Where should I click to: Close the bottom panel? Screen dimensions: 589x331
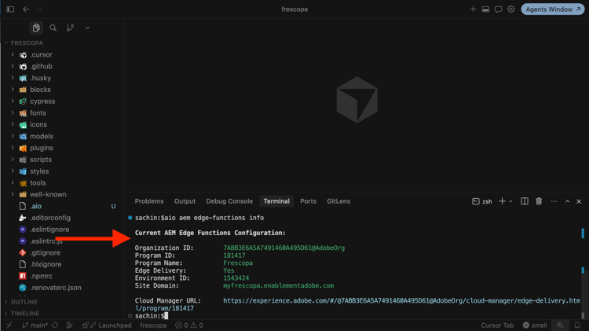pyautogui.click(x=579, y=201)
